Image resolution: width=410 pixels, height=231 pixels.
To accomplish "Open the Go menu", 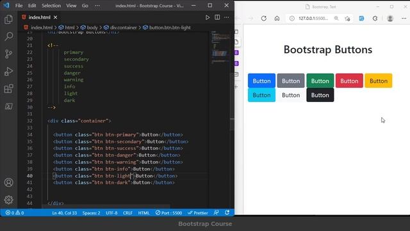I will 85,6.
